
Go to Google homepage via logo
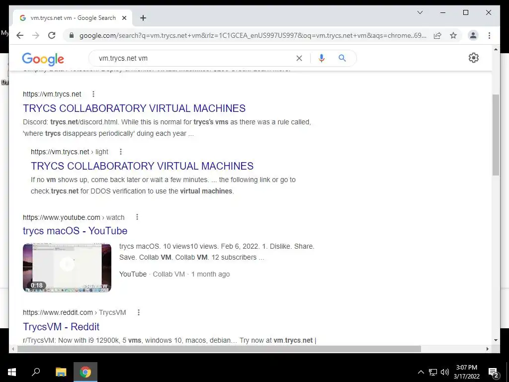43,59
